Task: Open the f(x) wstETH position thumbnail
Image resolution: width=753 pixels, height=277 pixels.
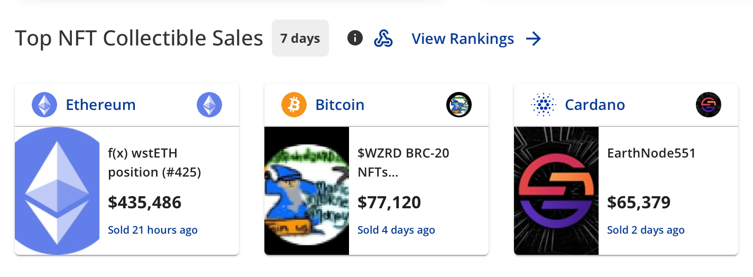Action: [57, 191]
